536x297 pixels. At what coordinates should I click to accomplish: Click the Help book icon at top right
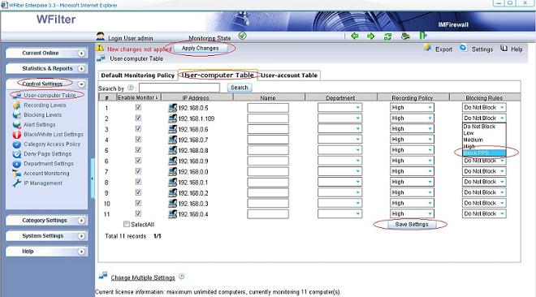tap(504, 48)
